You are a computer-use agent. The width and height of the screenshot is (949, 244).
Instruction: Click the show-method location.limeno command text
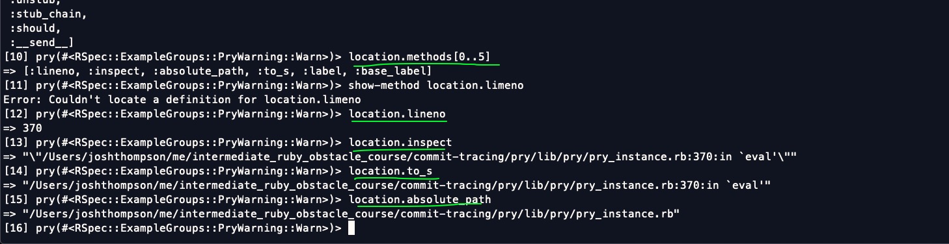[436, 85]
